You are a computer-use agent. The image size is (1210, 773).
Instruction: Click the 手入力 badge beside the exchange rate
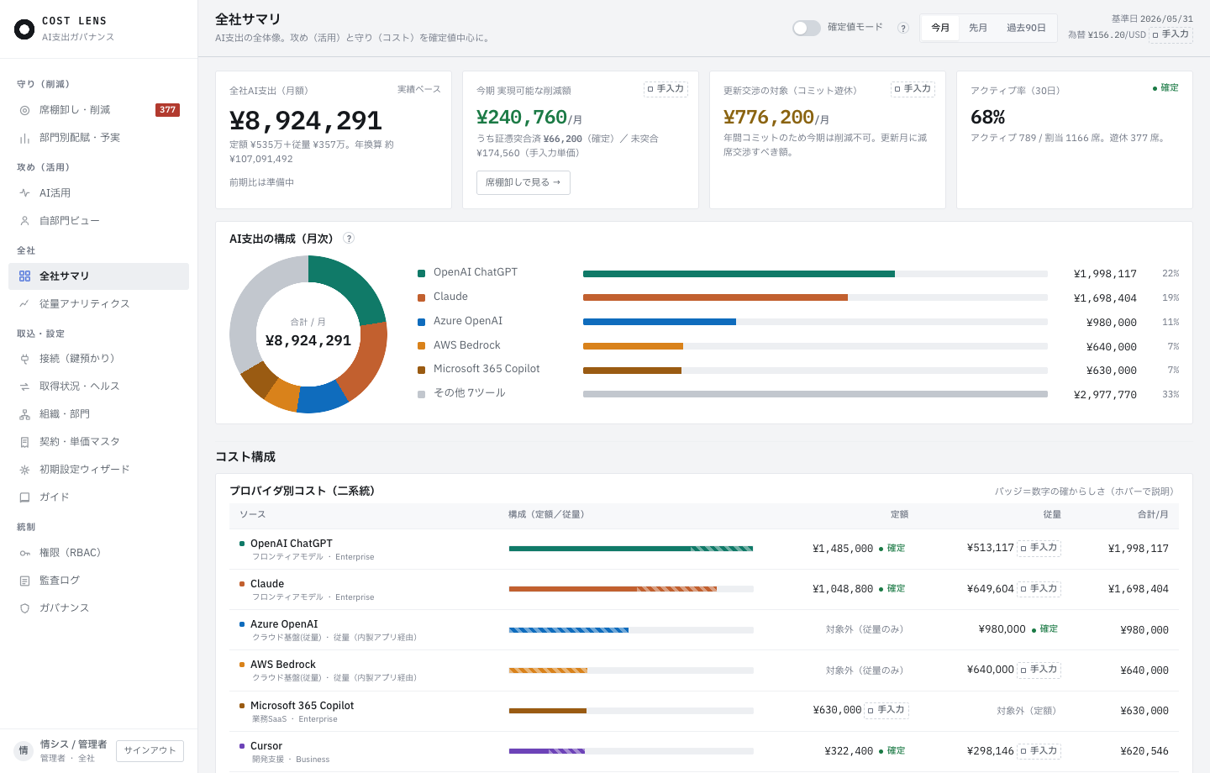(x=1171, y=34)
